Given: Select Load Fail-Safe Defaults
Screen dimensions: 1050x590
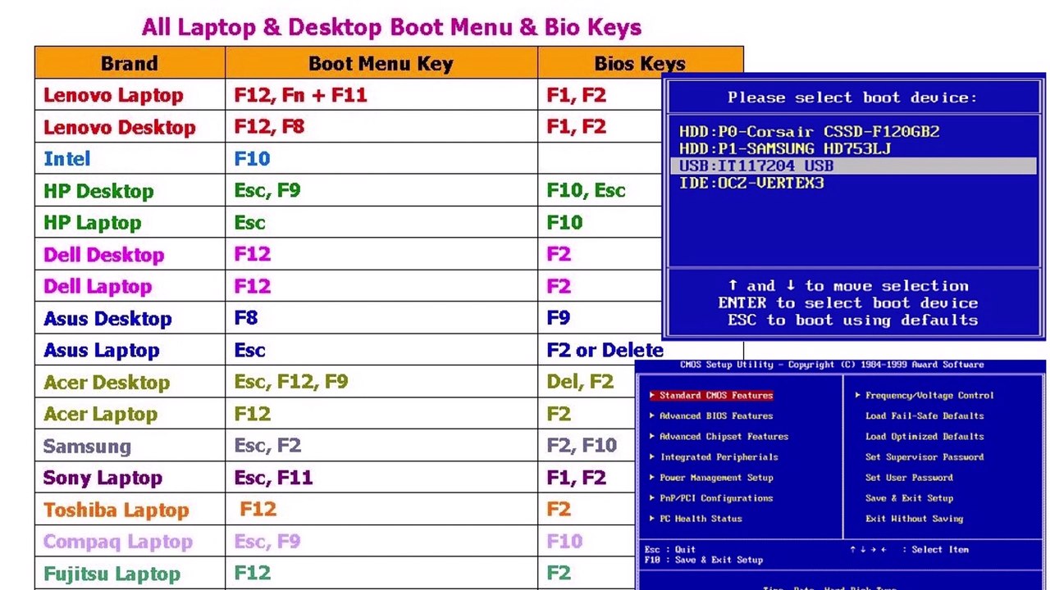Looking at the screenshot, I should point(924,415).
